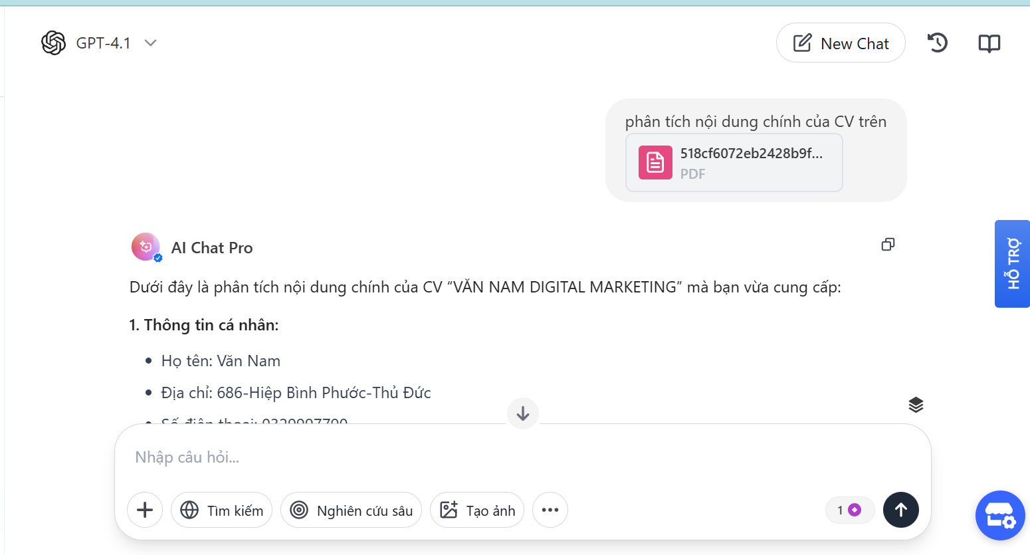Start a New Chat
Viewport: 1030px width, 555px height.
[x=841, y=43]
